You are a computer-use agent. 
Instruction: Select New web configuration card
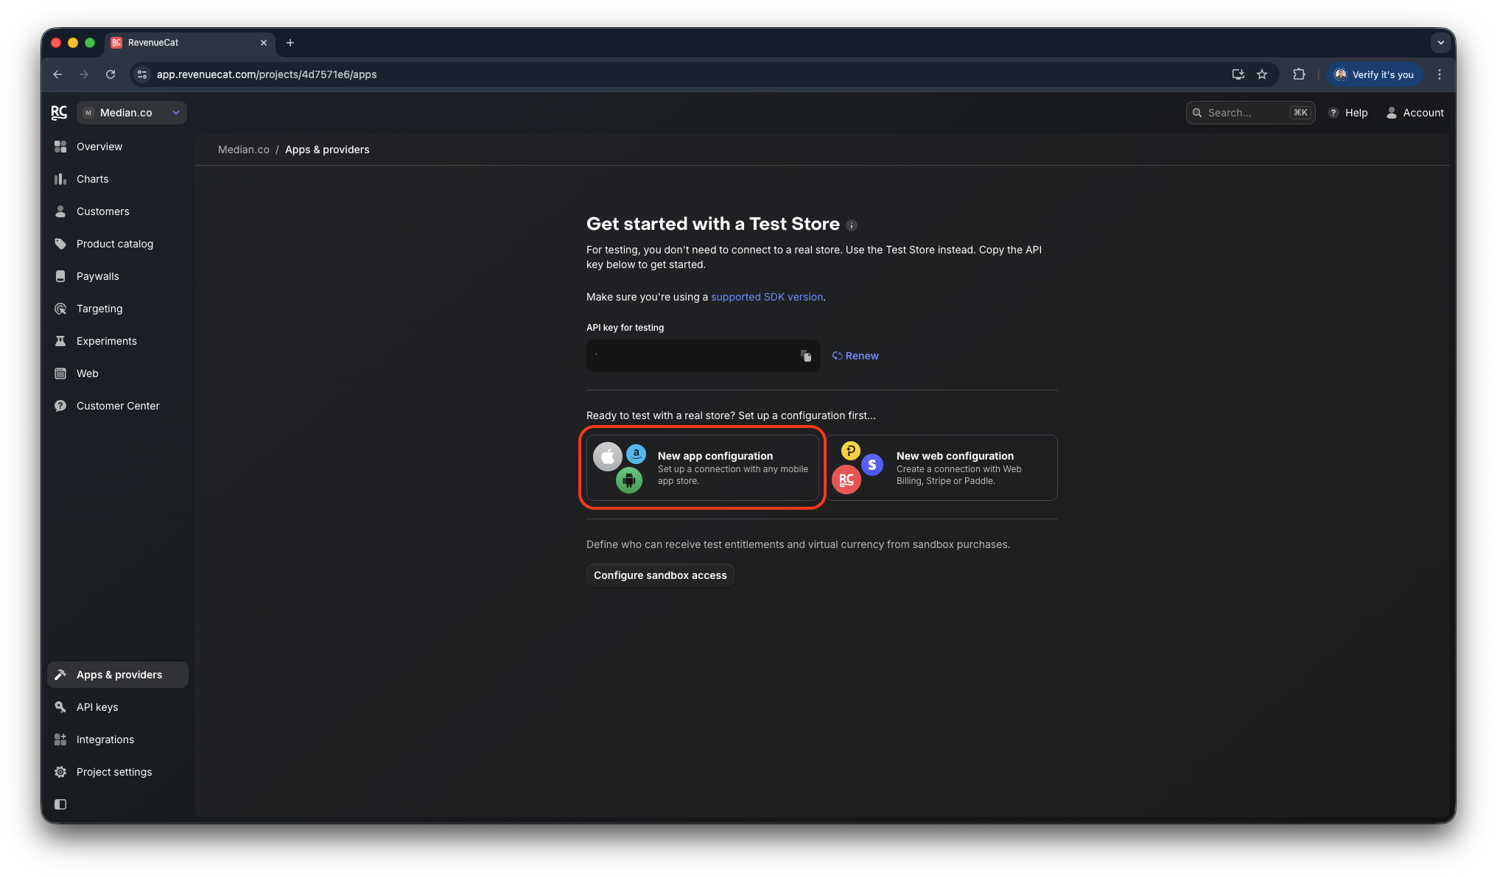(x=942, y=468)
